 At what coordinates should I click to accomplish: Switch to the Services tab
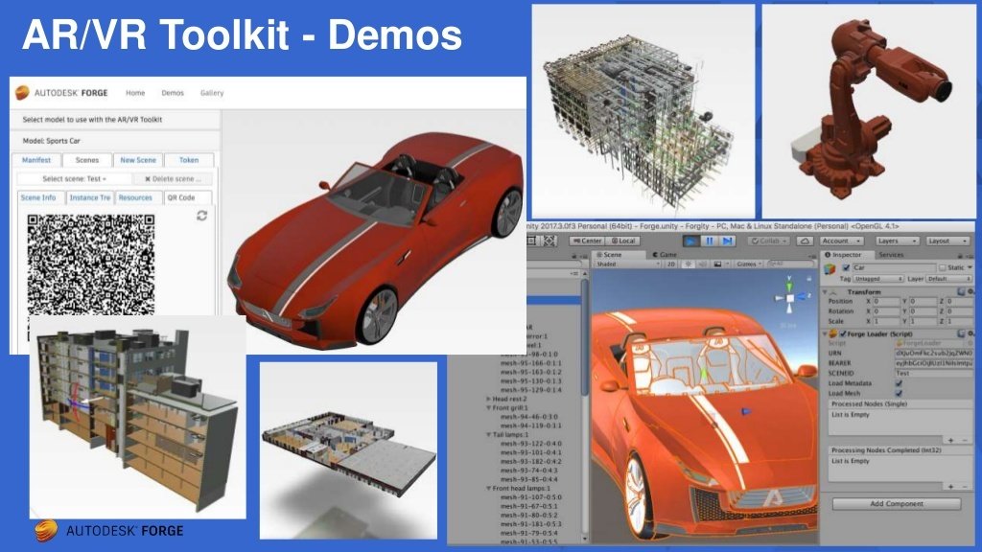pyautogui.click(x=891, y=255)
